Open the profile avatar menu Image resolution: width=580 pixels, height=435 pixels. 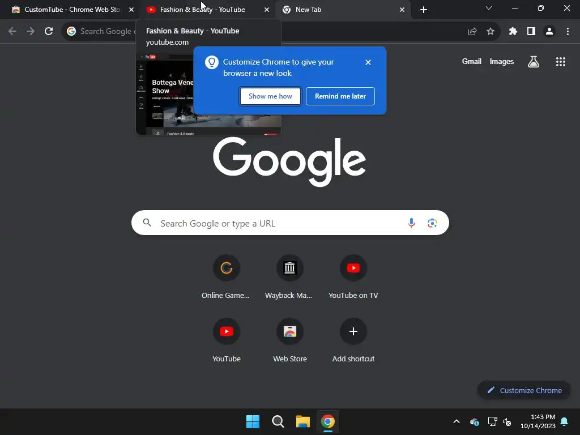(x=549, y=32)
